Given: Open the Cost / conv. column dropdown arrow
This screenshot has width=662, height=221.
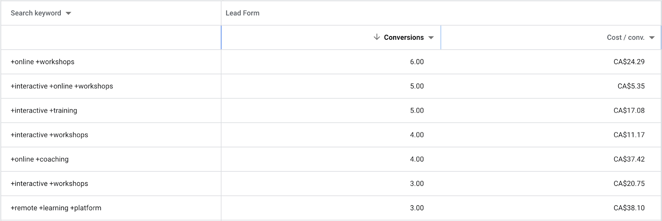Looking at the screenshot, I should (x=652, y=38).
